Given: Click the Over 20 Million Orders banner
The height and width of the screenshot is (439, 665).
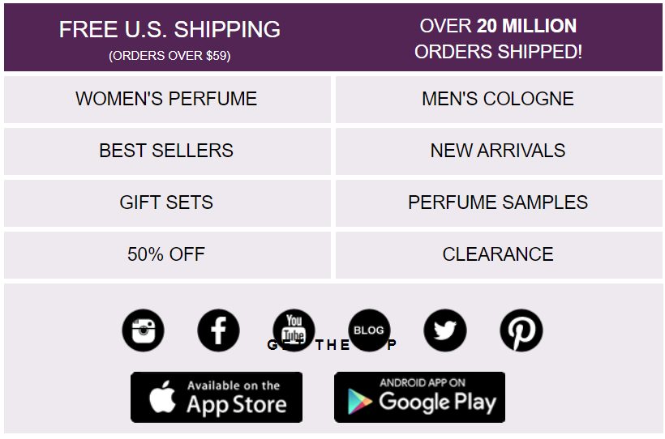Looking at the screenshot, I should point(498,39).
